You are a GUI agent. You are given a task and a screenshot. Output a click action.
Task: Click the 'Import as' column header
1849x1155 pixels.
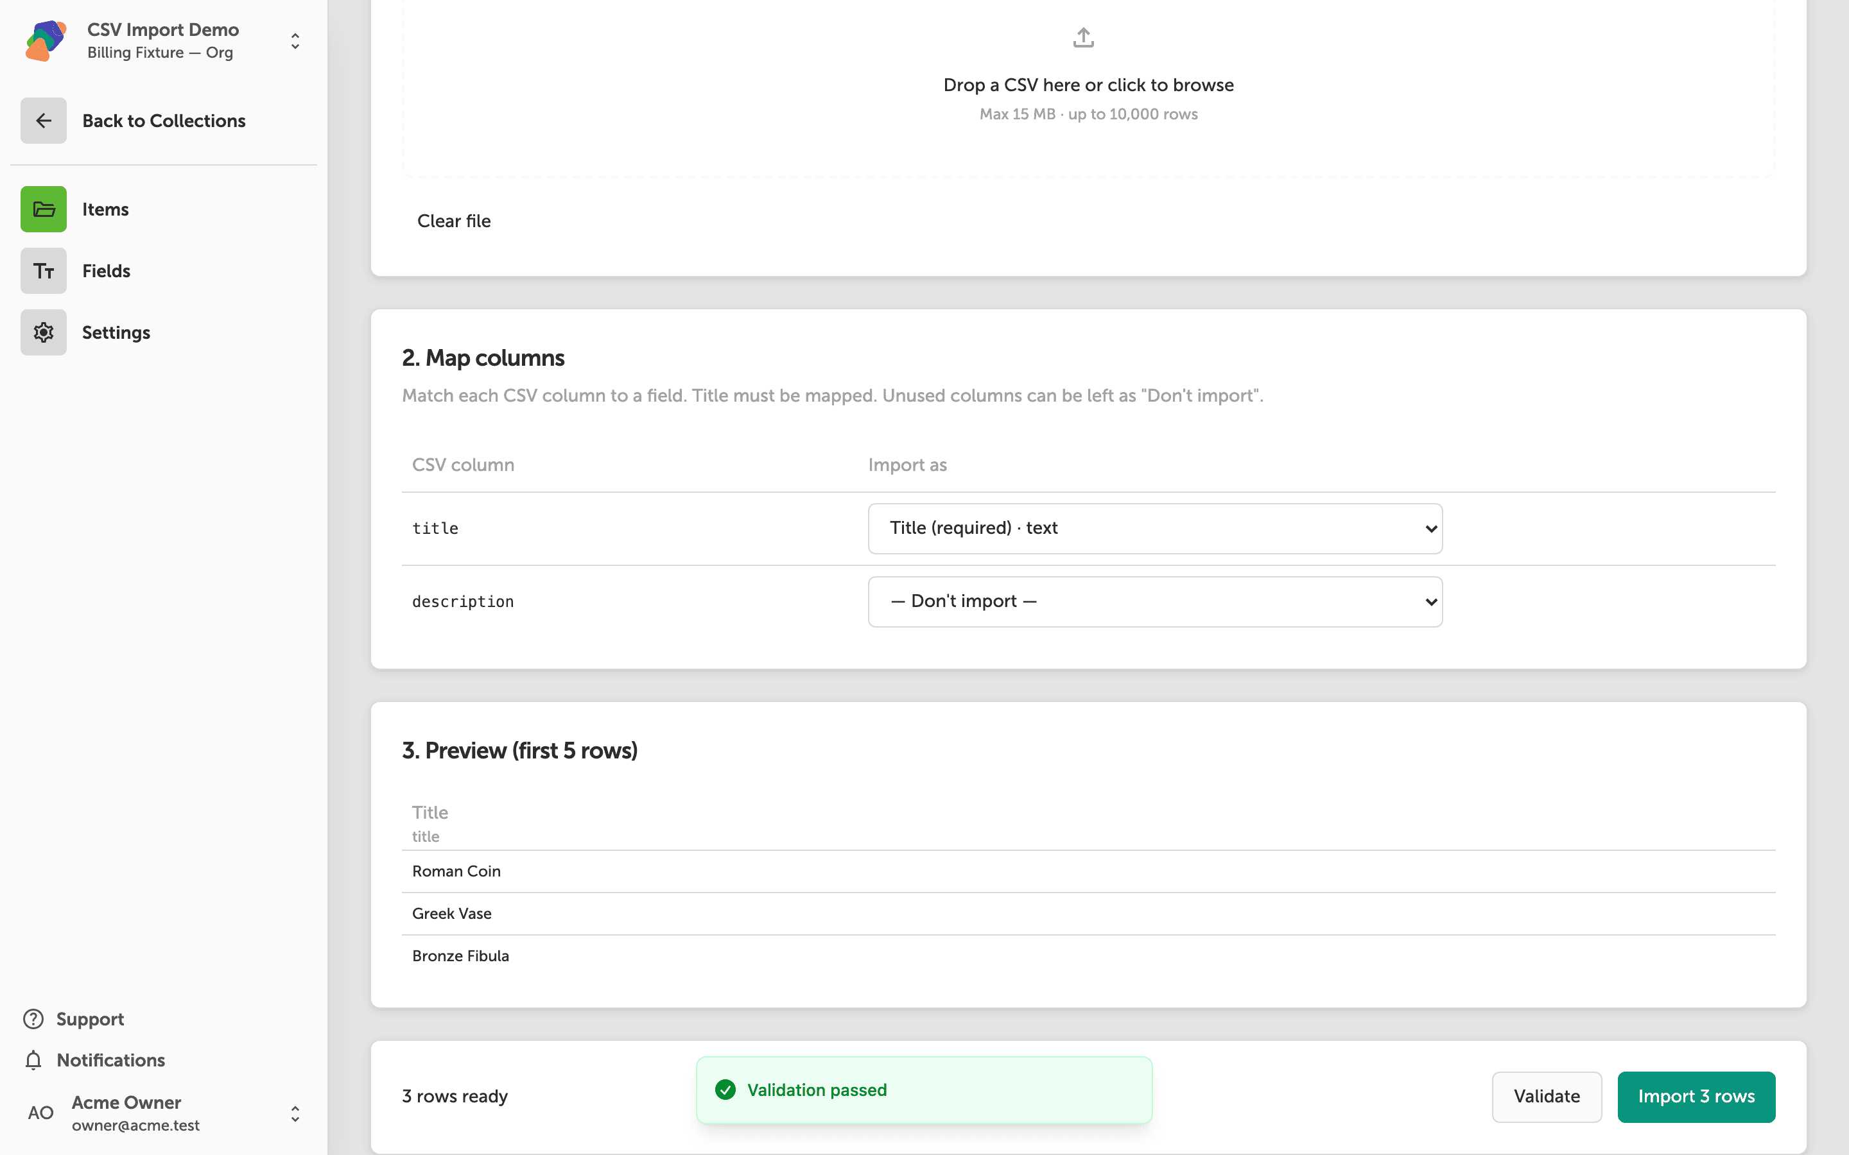(x=908, y=465)
